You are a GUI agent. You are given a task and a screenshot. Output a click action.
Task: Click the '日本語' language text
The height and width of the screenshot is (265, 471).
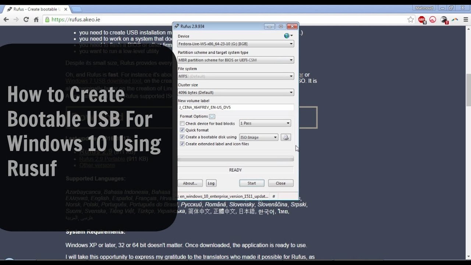[247, 211]
